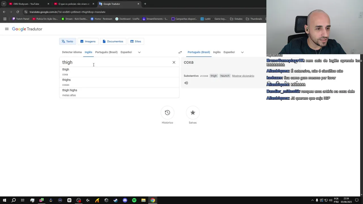Go back in the browser
The height and width of the screenshot is (204, 363).
click(x=4, y=12)
